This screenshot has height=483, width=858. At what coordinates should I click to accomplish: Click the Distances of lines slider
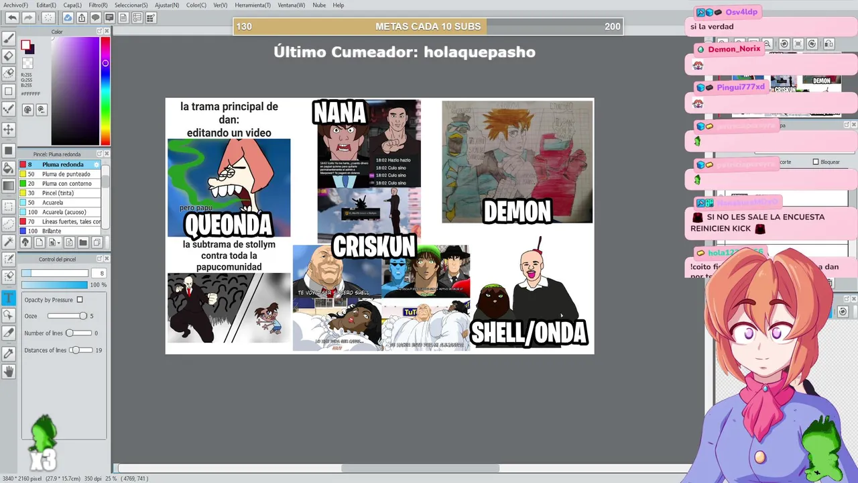point(80,350)
